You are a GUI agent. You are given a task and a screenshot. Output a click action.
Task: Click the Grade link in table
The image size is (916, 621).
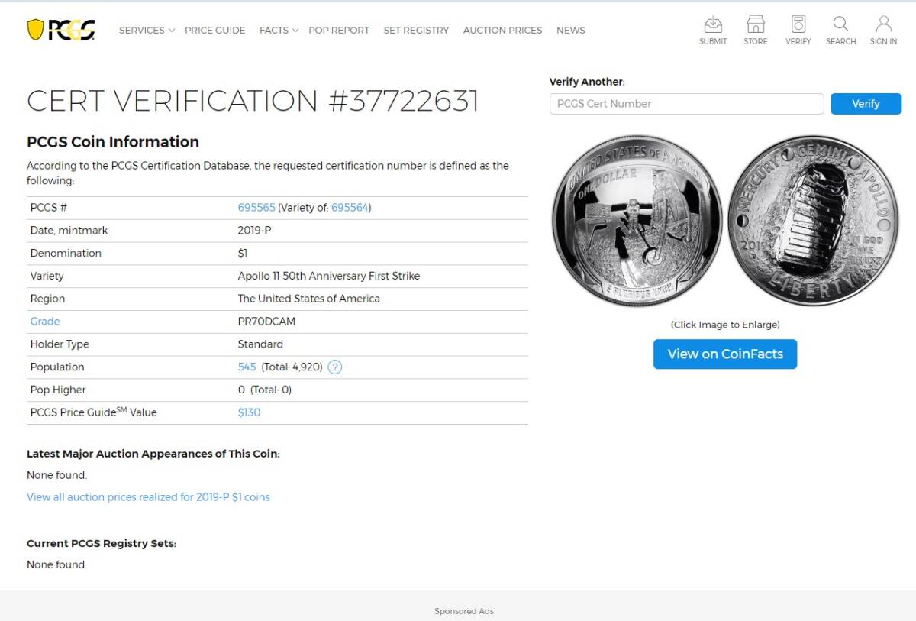point(45,322)
